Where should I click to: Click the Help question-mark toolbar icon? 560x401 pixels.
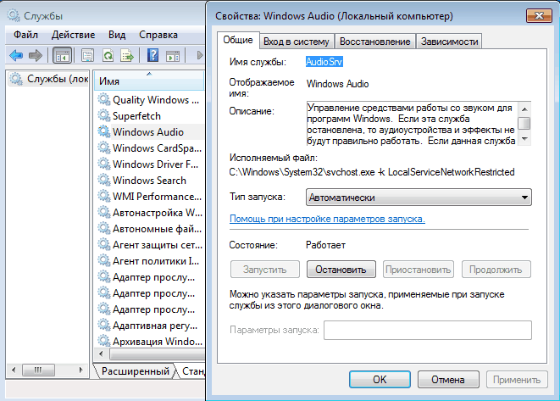152,55
